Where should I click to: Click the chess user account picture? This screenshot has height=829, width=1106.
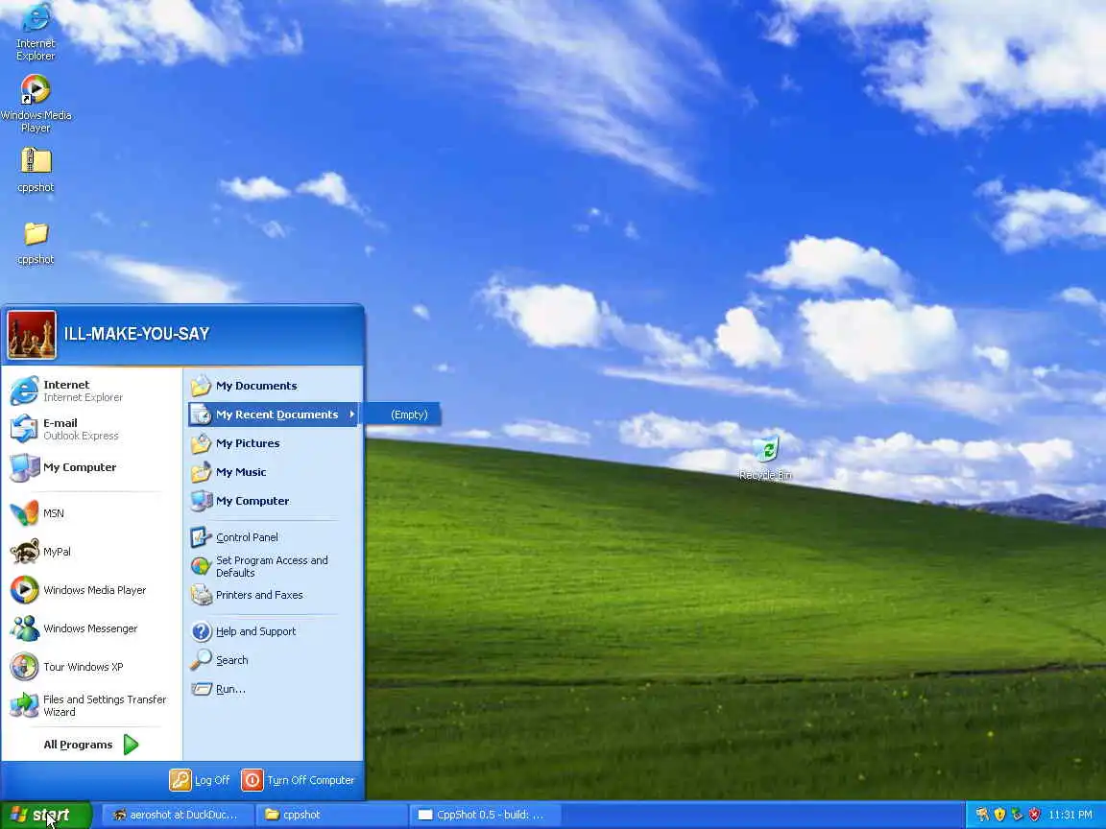[32, 335]
